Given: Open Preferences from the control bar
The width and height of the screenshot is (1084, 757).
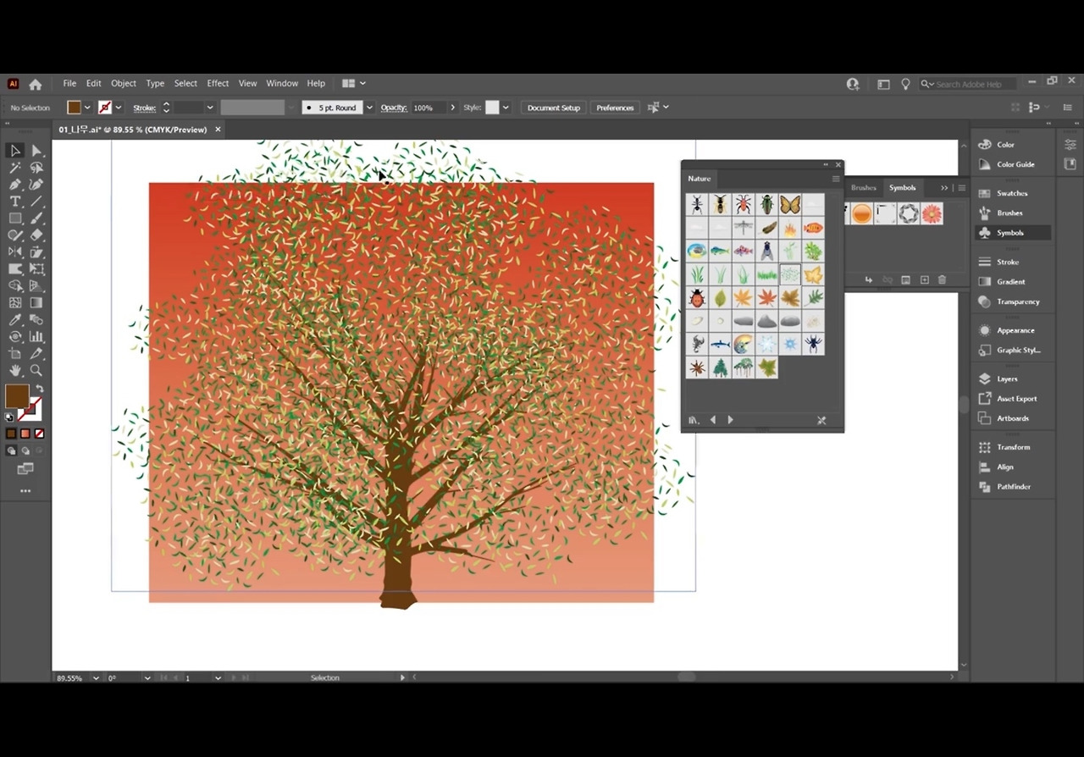Looking at the screenshot, I should tap(615, 108).
